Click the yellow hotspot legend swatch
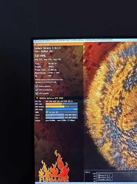This screenshot has height=184, width=137. click(99, 177)
